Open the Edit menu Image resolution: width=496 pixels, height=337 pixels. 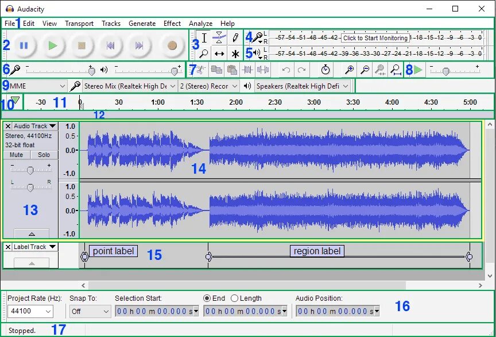pyautogui.click(x=29, y=24)
